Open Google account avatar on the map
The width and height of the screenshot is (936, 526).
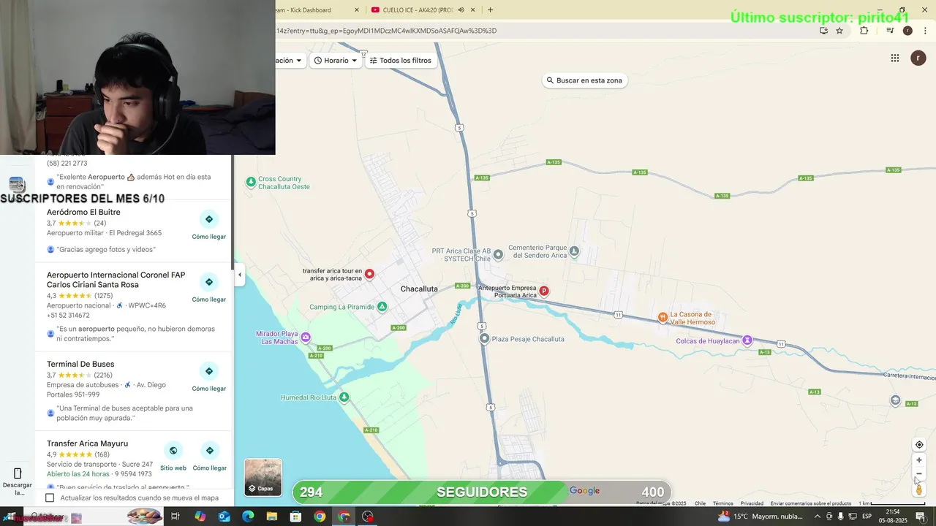[918, 58]
